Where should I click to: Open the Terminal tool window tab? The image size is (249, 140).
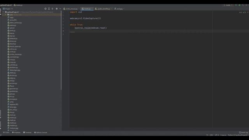click(27, 132)
